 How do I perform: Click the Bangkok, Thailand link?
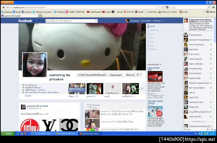pos(37,90)
